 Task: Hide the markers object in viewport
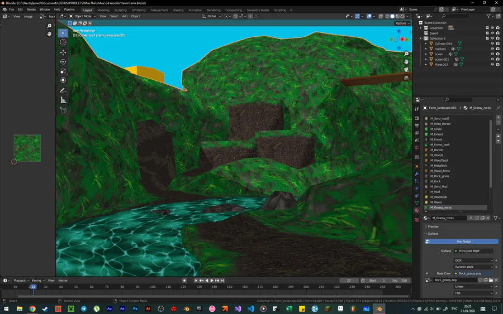[492, 49]
